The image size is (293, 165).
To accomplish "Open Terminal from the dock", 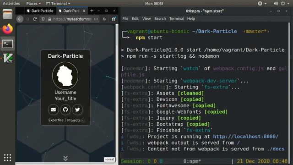I will (7, 44).
